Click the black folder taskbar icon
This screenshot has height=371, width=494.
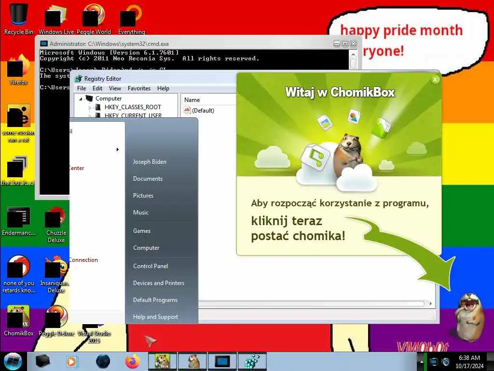(x=42, y=361)
